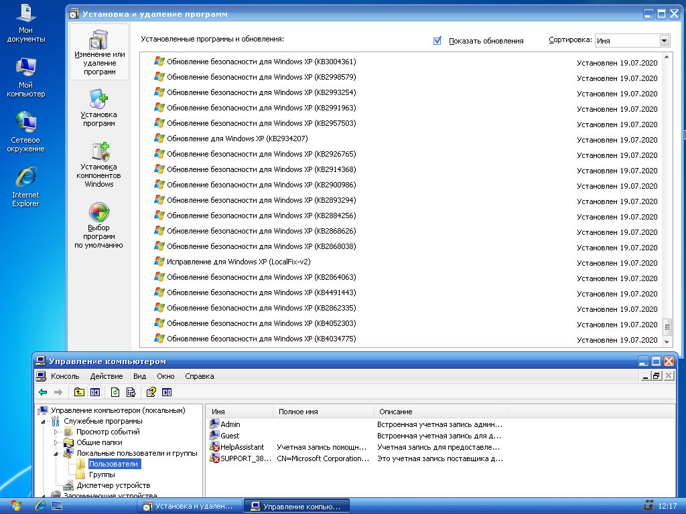
Task: Collapse 'Локальные пользователи и группы' node
Action: [x=56, y=453]
